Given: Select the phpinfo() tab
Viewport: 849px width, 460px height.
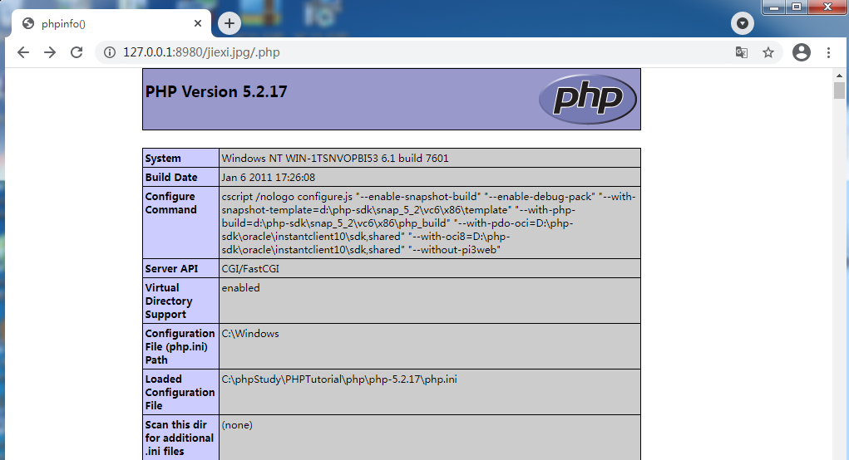Looking at the screenshot, I should pos(111,23).
